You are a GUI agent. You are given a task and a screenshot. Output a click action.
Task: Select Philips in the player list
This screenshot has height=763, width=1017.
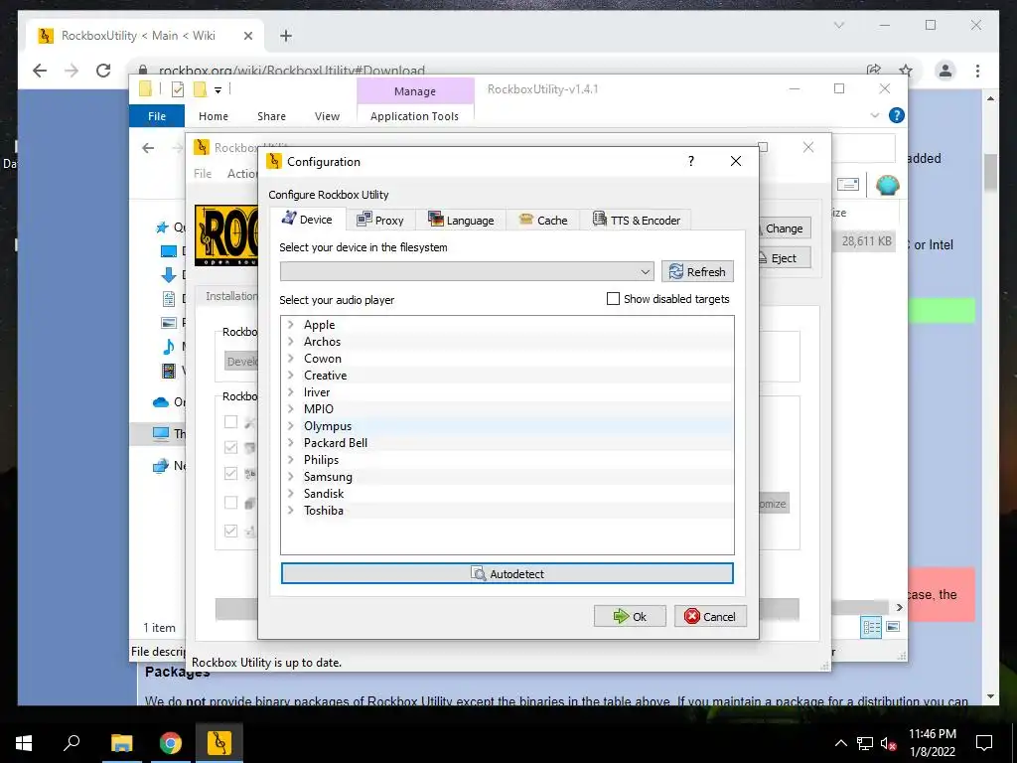coord(321,459)
